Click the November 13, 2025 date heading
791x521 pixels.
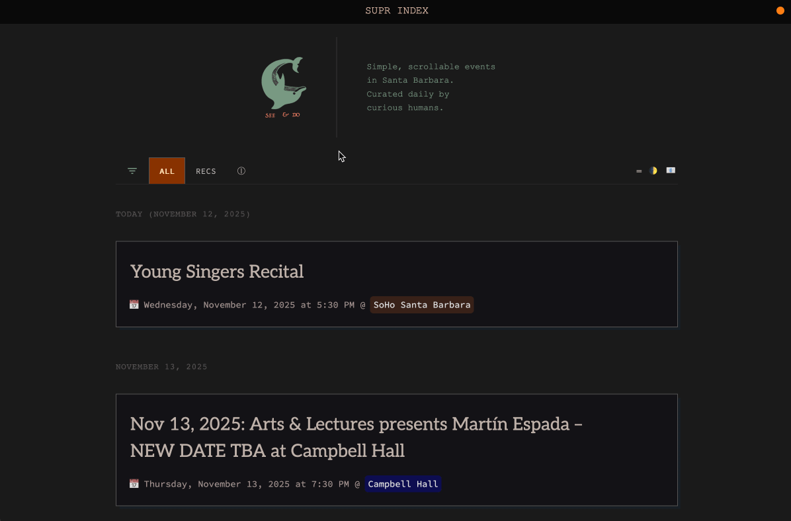coord(161,367)
